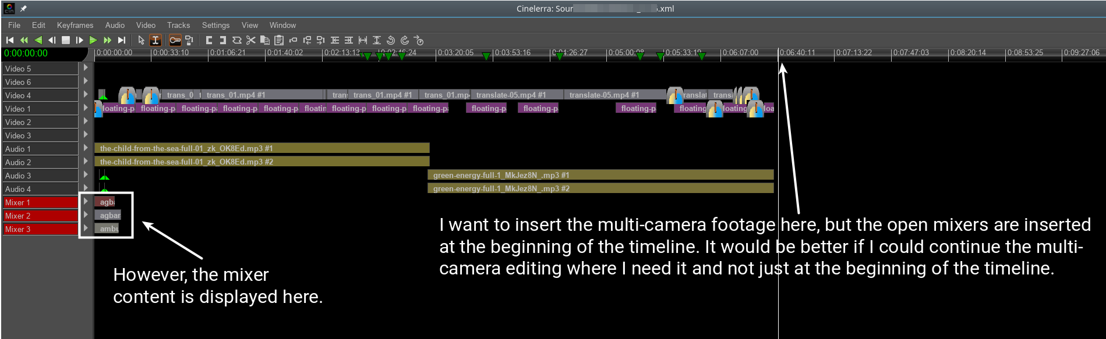Set the out point with the ] icon

tap(222, 40)
